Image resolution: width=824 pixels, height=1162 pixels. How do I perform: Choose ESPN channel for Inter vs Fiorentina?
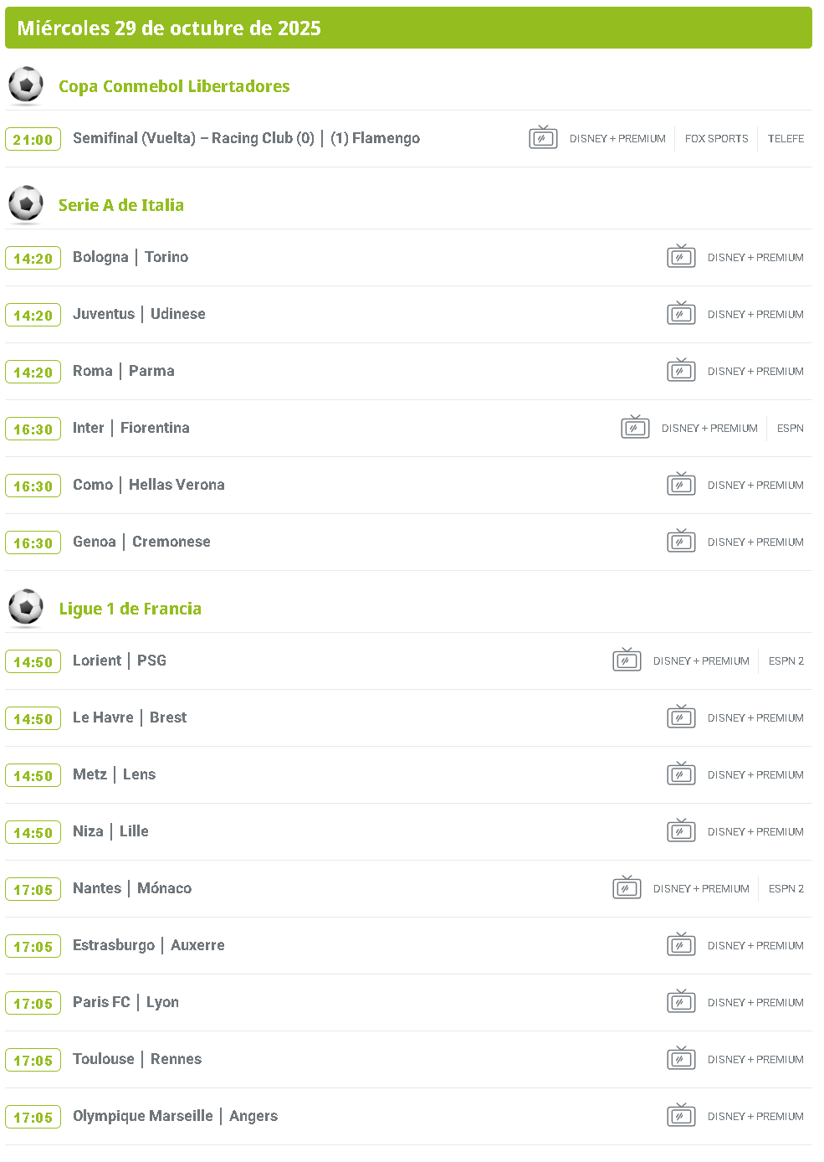tap(790, 429)
